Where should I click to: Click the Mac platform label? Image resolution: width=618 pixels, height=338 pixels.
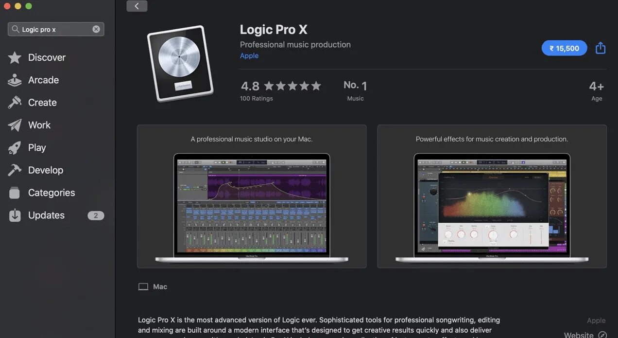(x=160, y=287)
